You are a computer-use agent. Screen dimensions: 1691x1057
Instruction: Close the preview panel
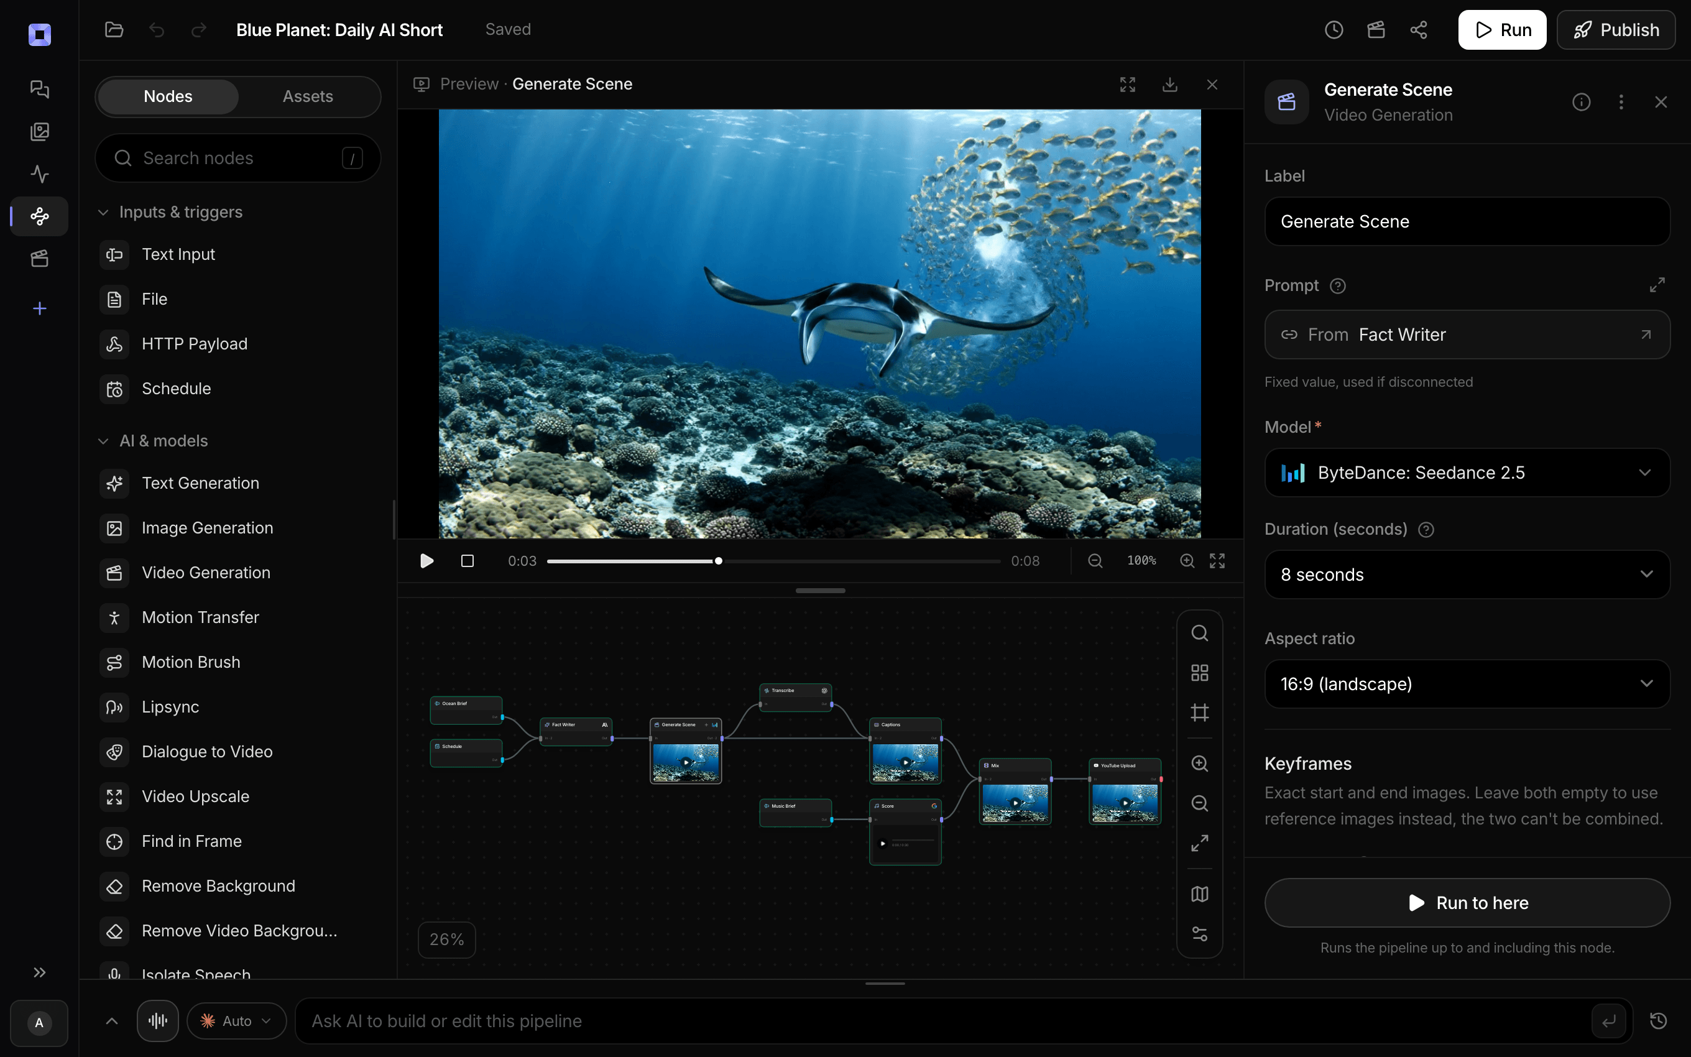(x=1212, y=84)
